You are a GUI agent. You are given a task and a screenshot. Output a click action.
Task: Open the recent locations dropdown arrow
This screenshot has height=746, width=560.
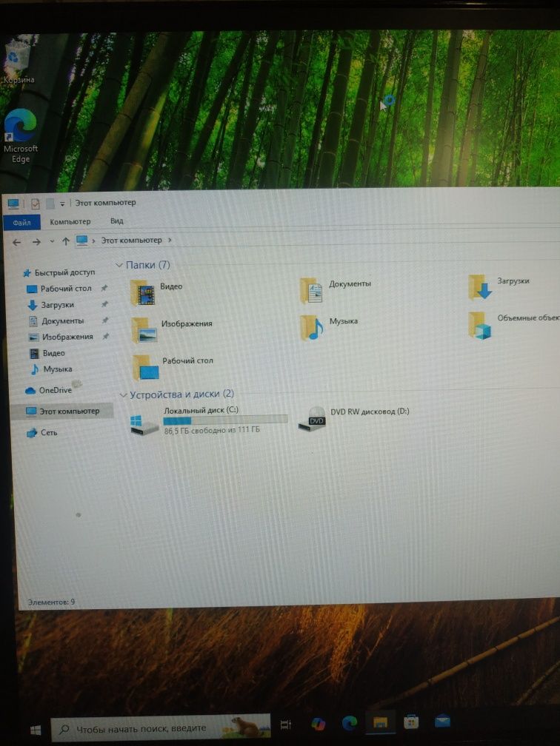52,242
